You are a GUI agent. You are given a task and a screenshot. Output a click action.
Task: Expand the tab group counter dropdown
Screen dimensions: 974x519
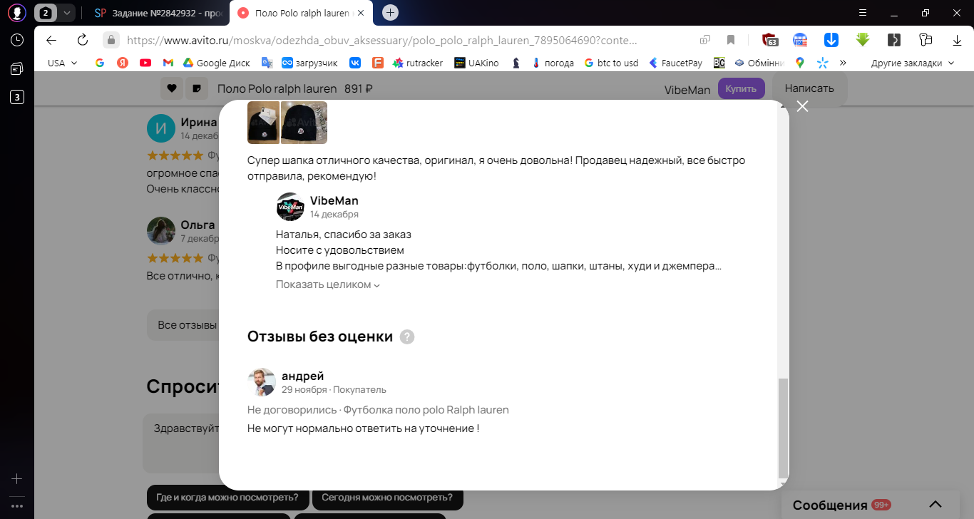(x=67, y=13)
